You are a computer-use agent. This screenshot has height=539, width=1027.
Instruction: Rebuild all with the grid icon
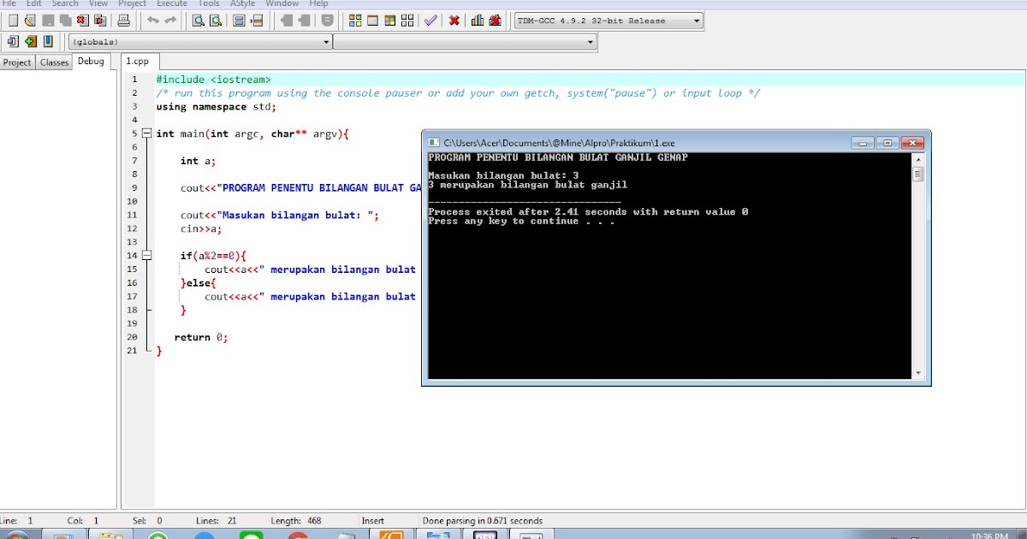(x=407, y=21)
